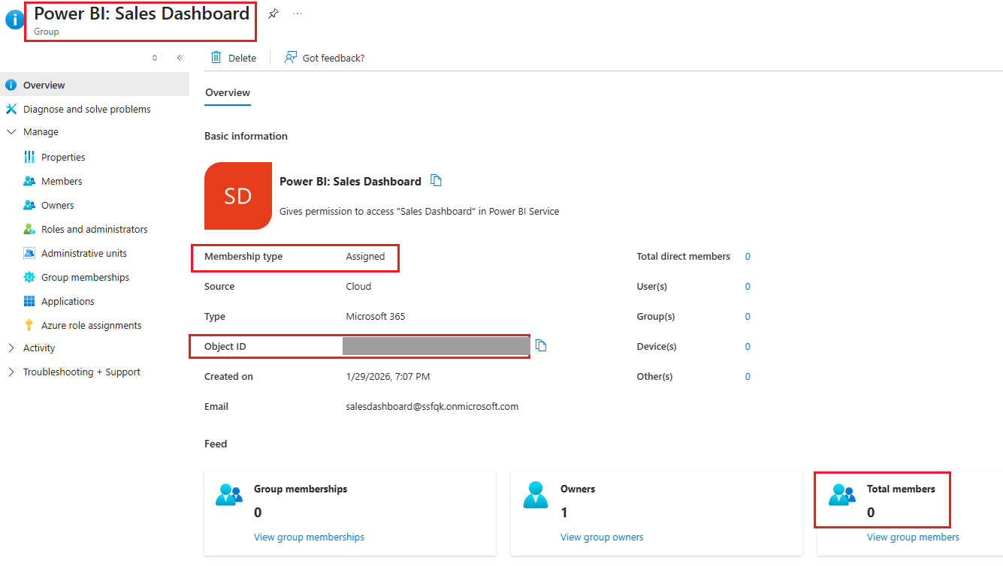This screenshot has height=566, width=1003.
Task: Click the Applications grid icon
Action: pyautogui.click(x=29, y=301)
